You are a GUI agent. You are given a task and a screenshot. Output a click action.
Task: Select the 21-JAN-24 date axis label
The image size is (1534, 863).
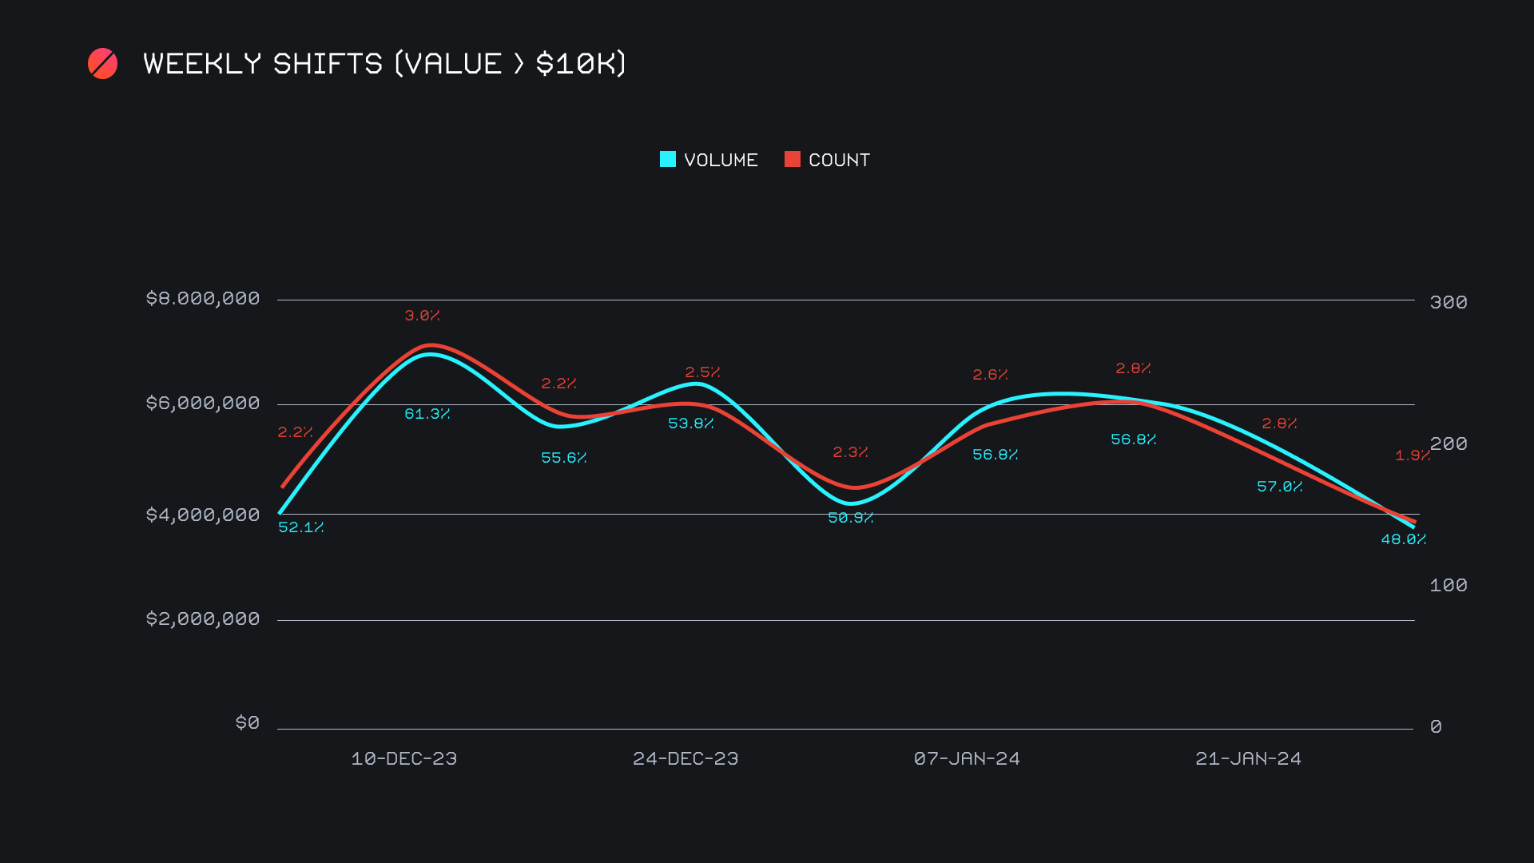(1248, 758)
